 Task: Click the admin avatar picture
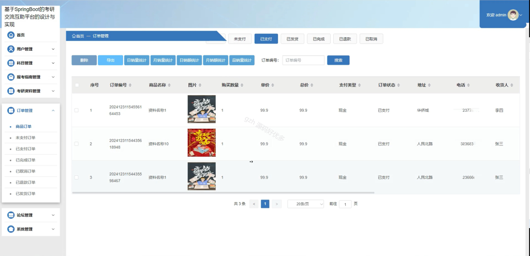click(513, 15)
